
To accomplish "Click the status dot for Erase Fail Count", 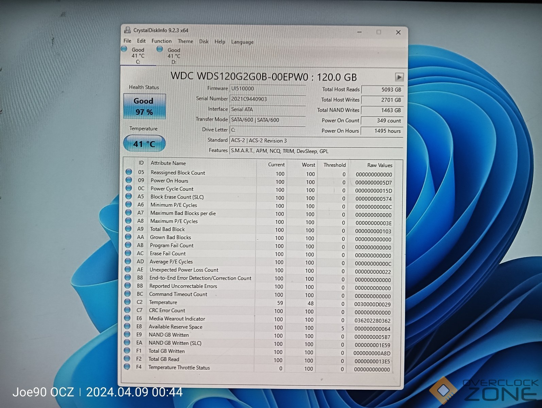I will point(128,253).
